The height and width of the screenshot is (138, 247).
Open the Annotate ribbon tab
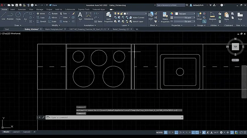[22, 9]
